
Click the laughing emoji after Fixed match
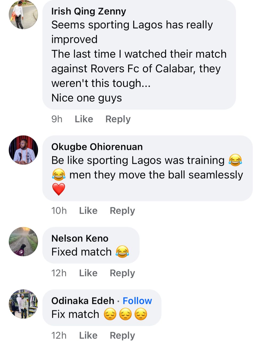click(x=122, y=252)
